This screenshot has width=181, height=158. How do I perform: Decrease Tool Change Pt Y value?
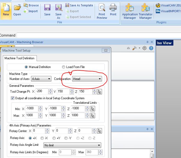pyautogui.click(x=72, y=93)
